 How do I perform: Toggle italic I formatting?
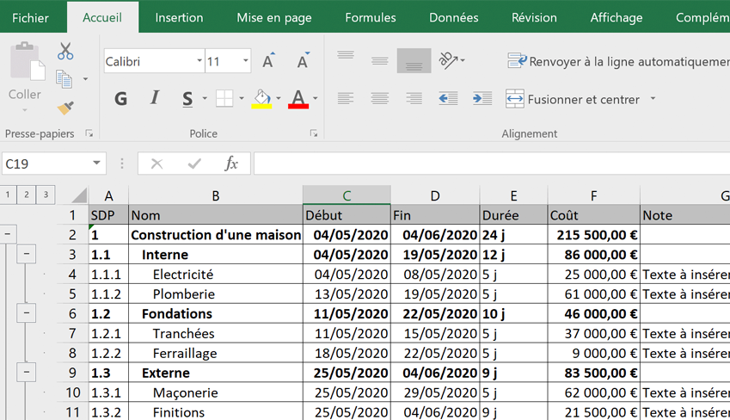155,98
